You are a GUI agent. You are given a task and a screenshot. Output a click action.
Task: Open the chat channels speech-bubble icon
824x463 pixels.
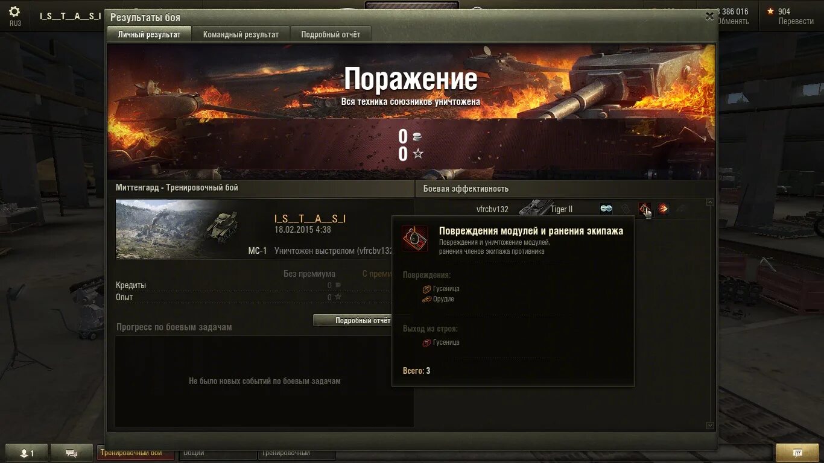(72, 453)
